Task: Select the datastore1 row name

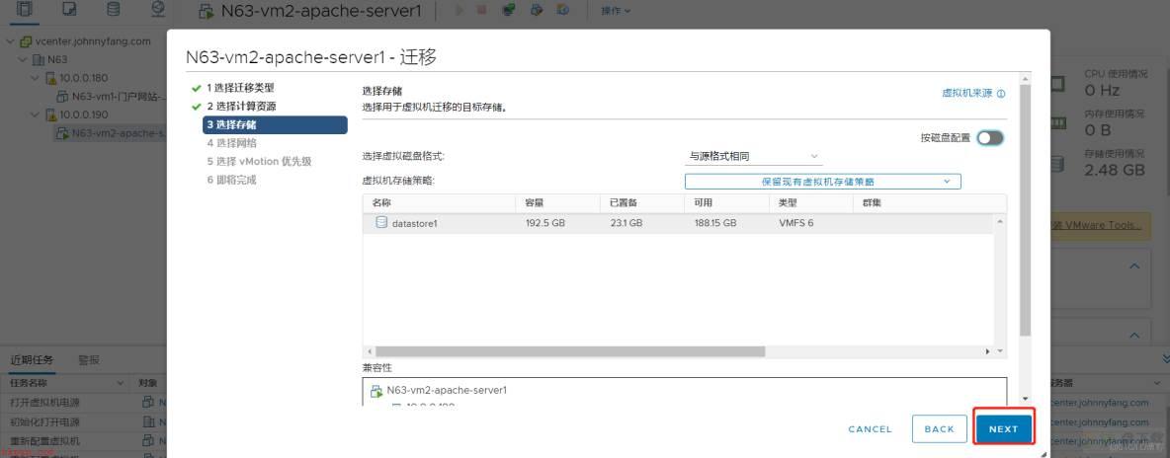Action: pyautogui.click(x=414, y=223)
